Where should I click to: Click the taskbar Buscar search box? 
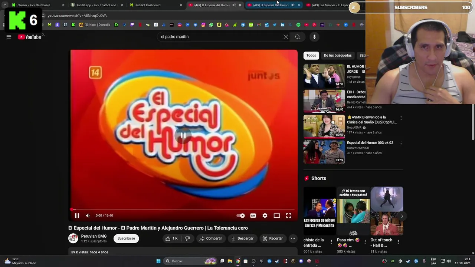coord(190,261)
